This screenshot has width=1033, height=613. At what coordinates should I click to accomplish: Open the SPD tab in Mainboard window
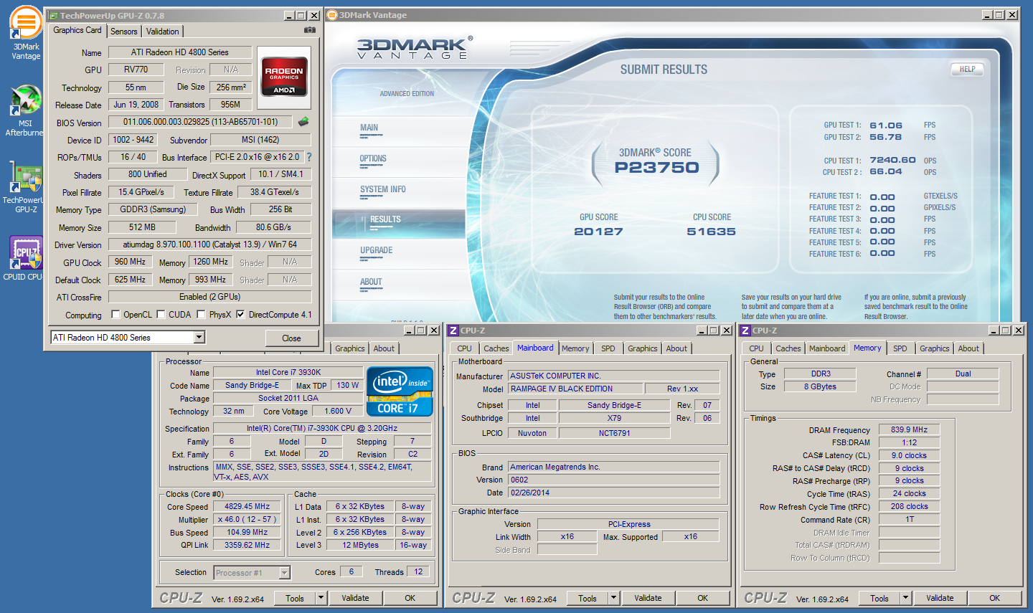[608, 348]
